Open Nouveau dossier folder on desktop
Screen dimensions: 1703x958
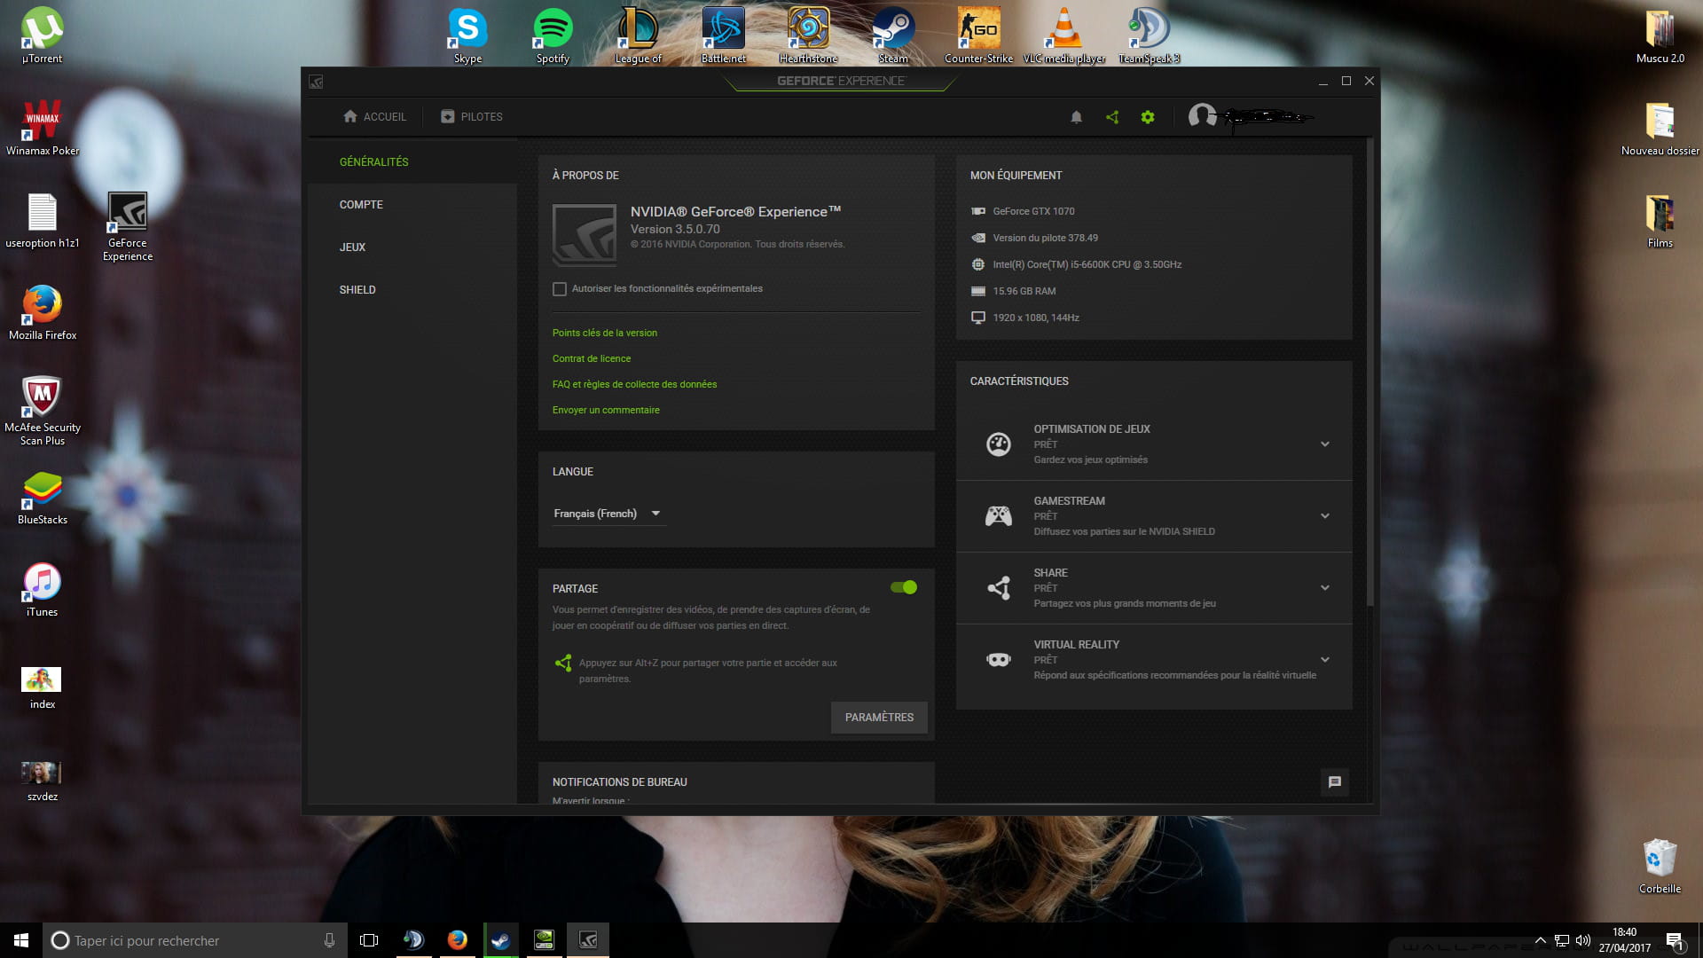[1660, 128]
